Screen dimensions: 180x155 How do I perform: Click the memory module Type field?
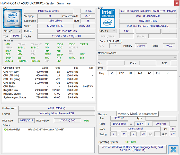142,68
